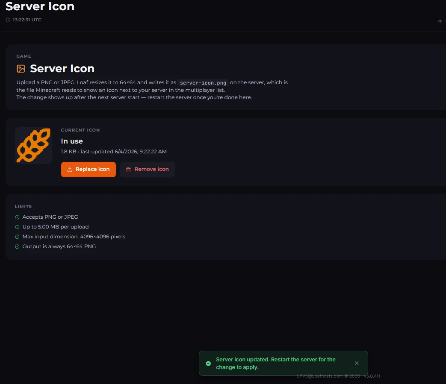
Task: Click the green success check in the toast
Action: coord(208,363)
